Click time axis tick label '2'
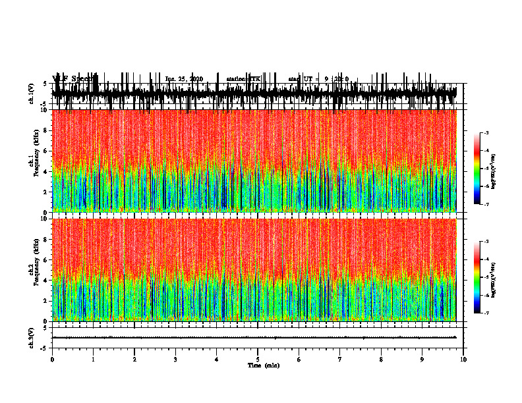Screen dimensions: 522x403 [x=134, y=360]
